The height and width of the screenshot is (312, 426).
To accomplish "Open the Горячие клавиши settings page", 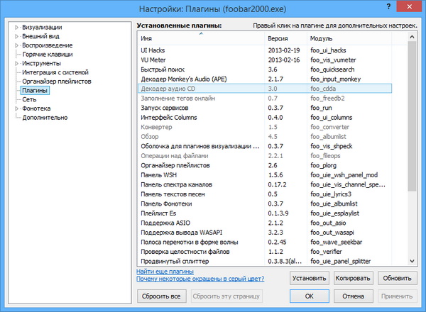I will (48, 55).
